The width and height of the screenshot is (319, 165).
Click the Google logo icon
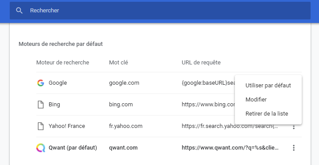pos(41,83)
